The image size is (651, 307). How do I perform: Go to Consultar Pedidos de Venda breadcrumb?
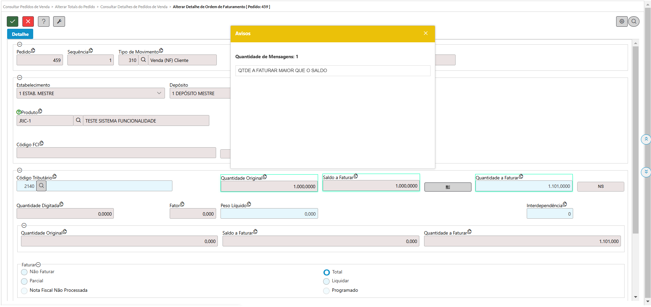pos(26,7)
